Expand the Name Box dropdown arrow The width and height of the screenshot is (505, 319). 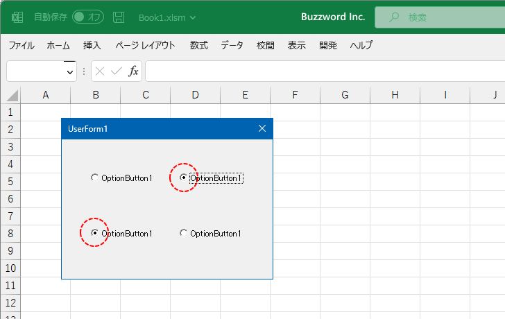[x=70, y=72]
